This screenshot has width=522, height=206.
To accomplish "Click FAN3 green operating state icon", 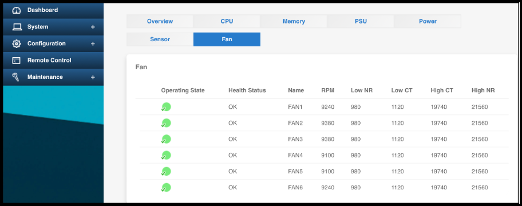I will pyautogui.click(x=166, y=139).
